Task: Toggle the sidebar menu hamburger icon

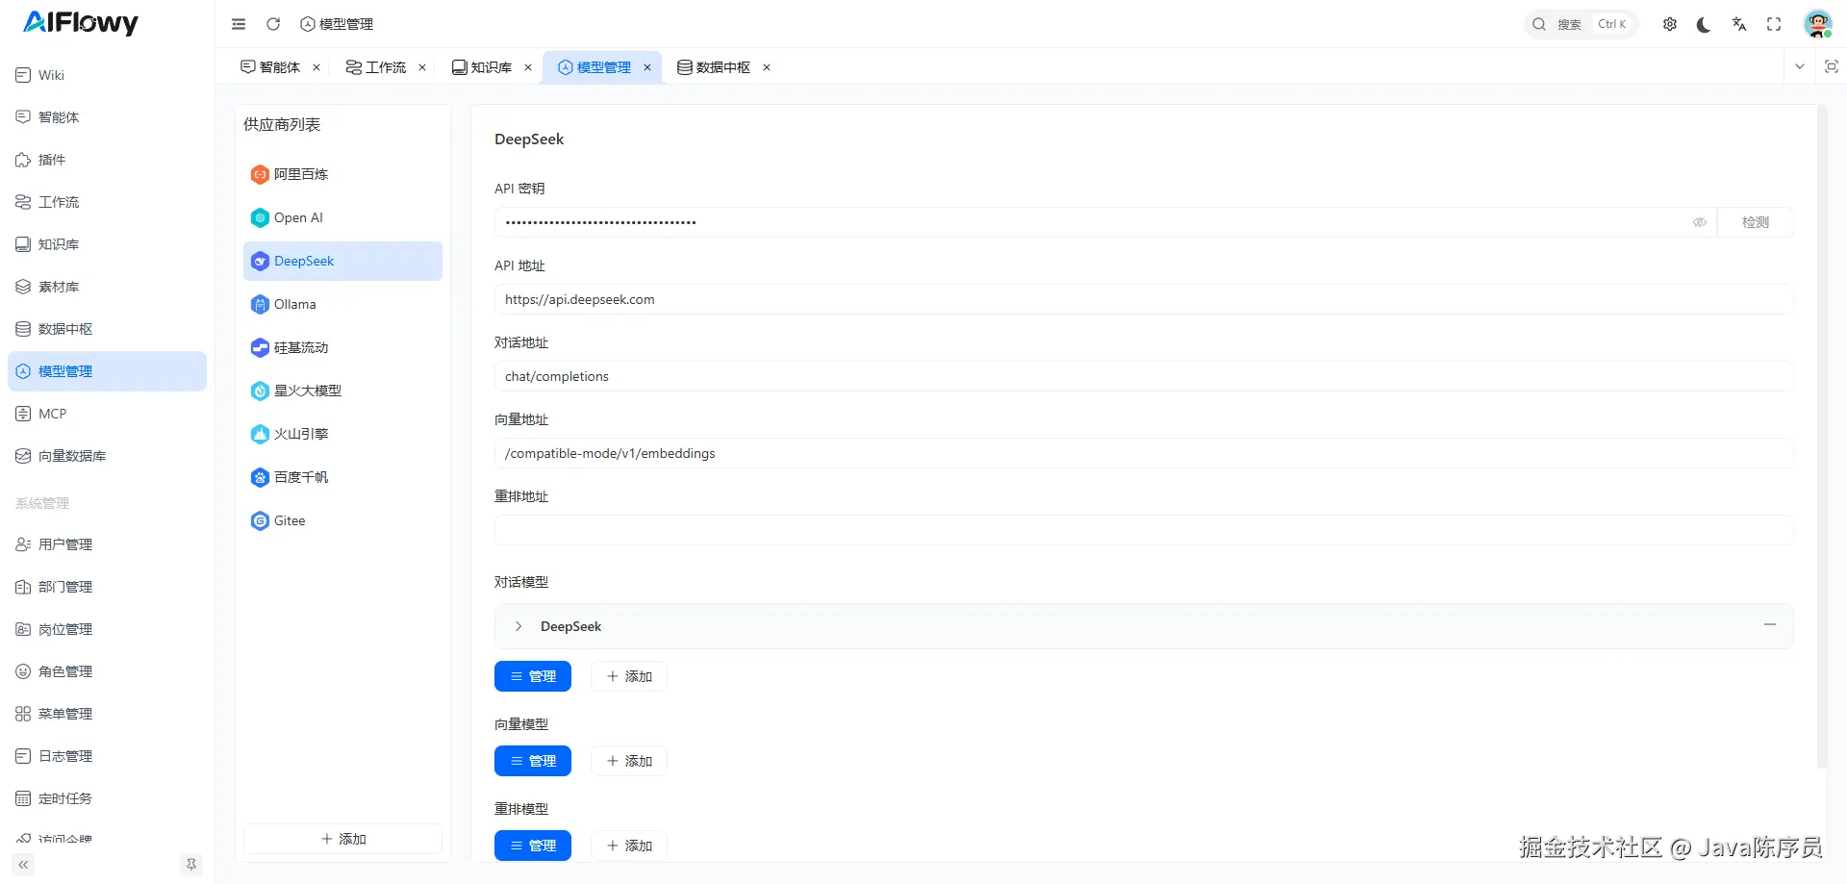Action: coord(239,24)
